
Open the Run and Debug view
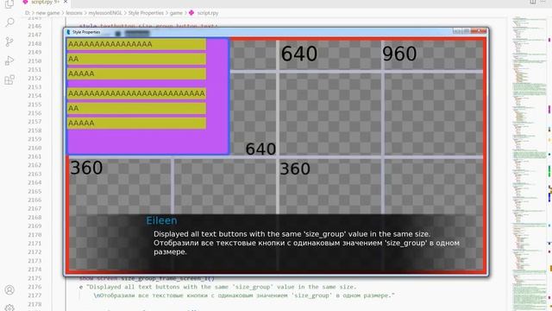coord(9,60)
